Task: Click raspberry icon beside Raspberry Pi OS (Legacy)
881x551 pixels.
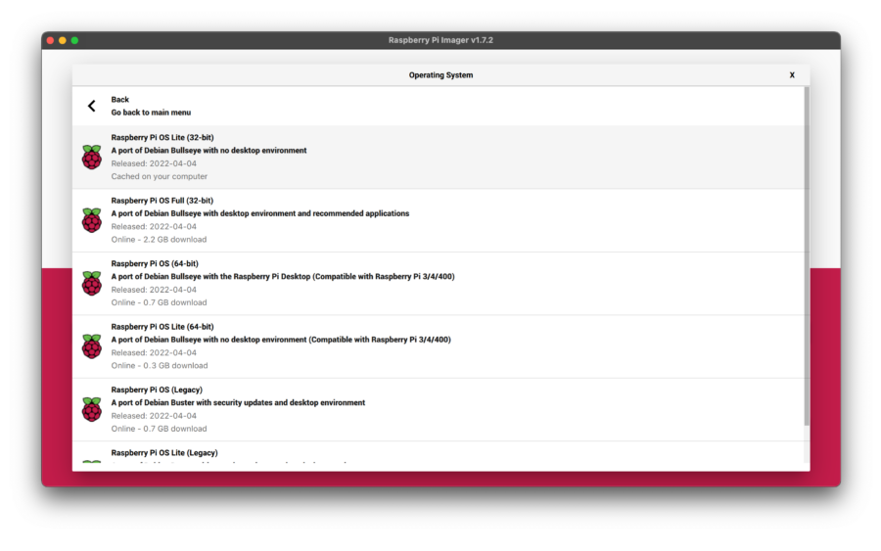Action: [x=91, y=409]
